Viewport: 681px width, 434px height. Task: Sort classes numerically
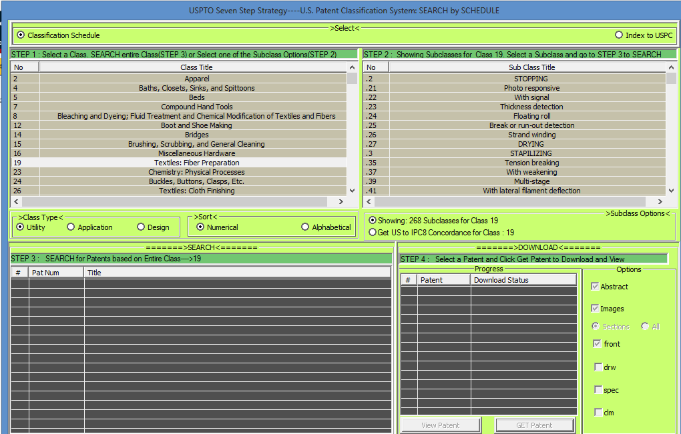[x=200, y=227]
